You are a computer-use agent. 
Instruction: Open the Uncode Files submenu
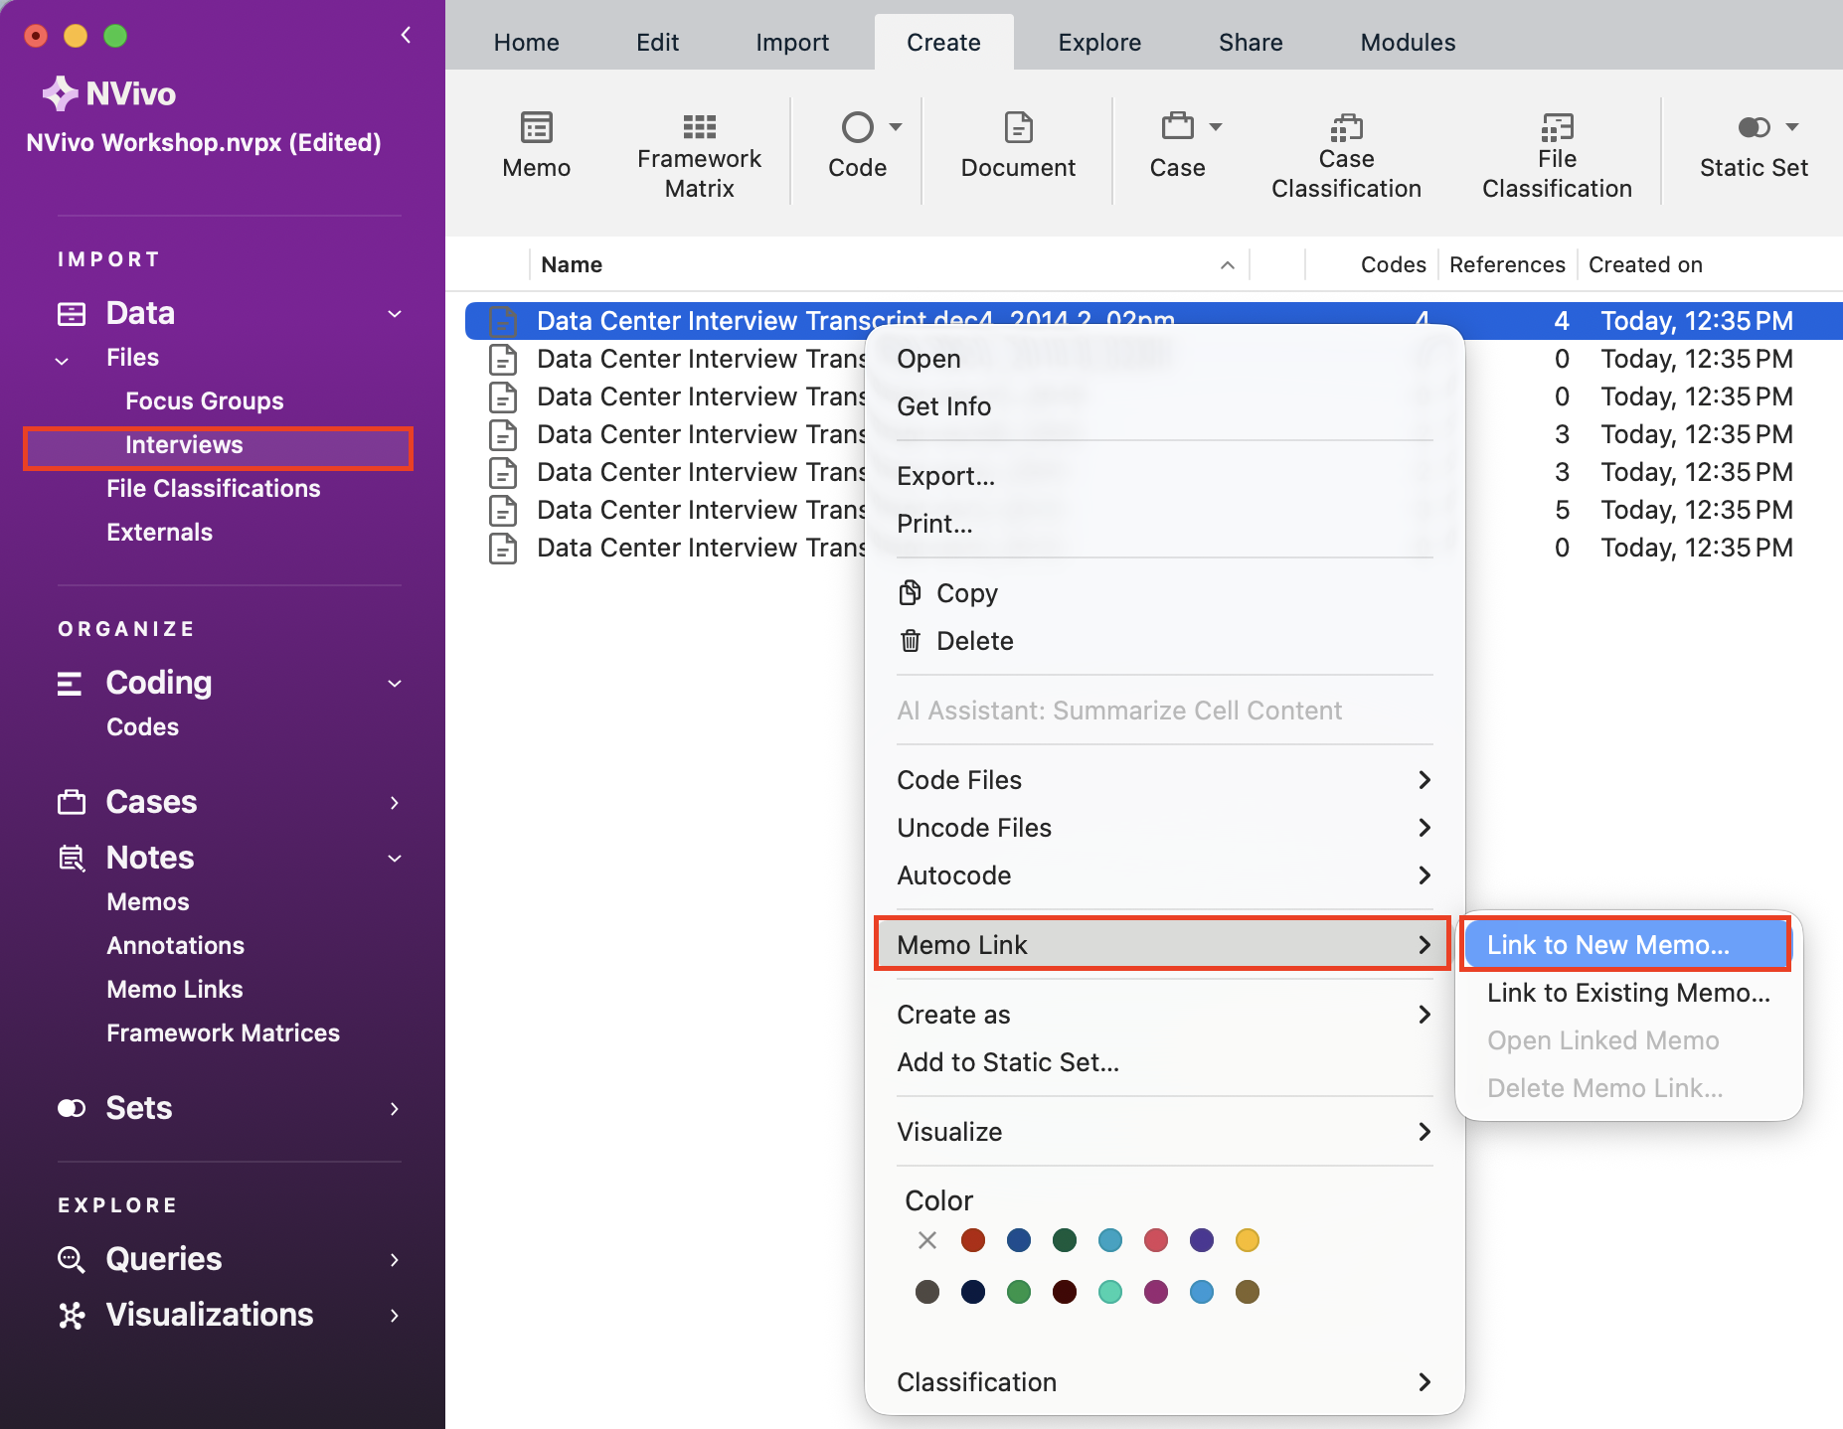(x=1164, y=828)
